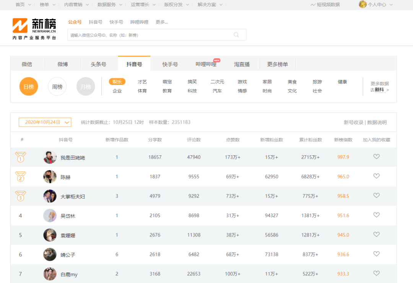The width and height of the screenshot is (413, 283).
Task: Click the rank 3 medal icon
Action: tap(20, 196)
